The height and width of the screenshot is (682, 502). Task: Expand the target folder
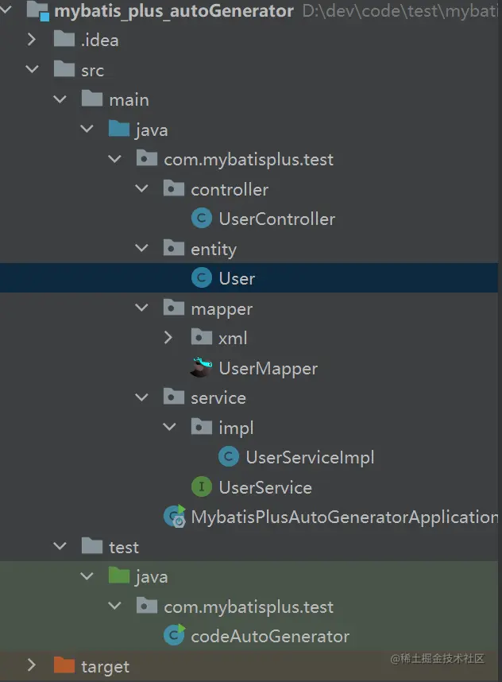pyautogui.click(x=31, y=665)
